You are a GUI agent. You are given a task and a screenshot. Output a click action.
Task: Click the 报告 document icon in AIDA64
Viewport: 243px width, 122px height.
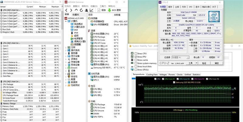tap(99, 10)
